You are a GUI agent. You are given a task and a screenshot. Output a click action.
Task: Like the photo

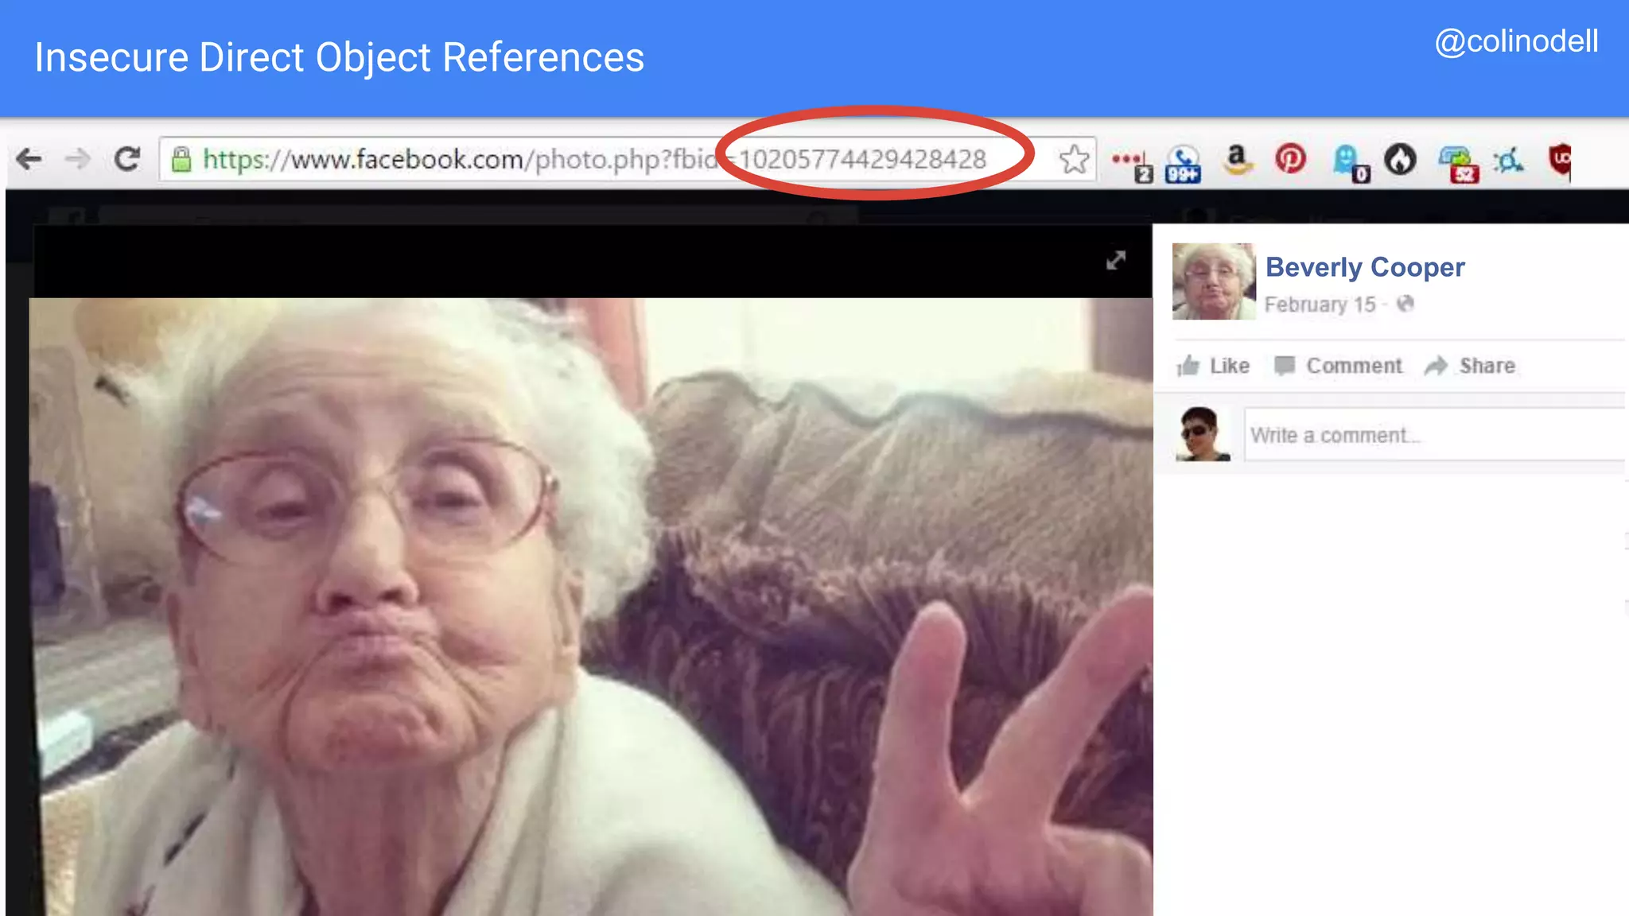pos(1213,366)
